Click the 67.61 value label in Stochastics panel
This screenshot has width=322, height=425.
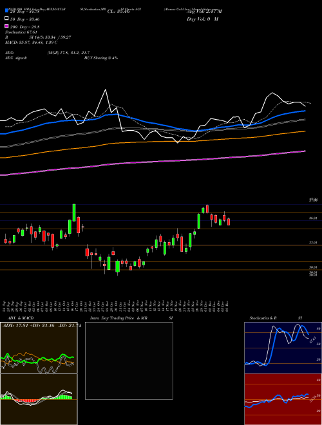click(313, 339)
